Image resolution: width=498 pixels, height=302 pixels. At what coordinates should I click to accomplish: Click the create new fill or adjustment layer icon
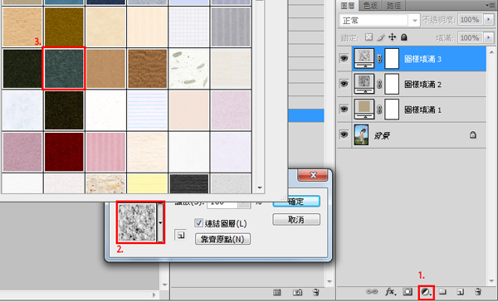426,292
